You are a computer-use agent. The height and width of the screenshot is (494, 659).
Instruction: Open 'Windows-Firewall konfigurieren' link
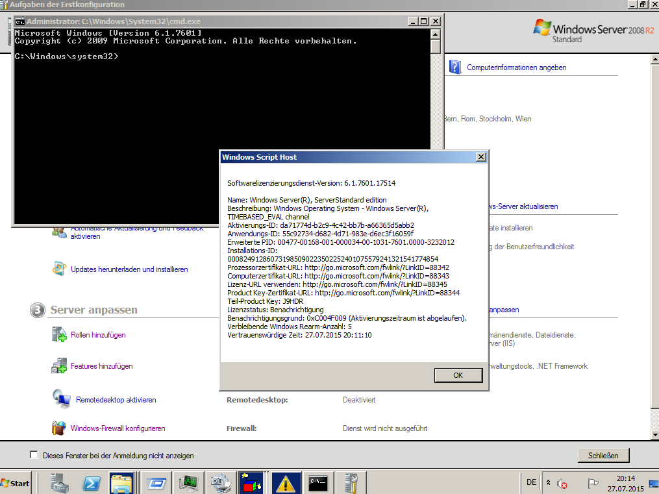tap(118, 428)
